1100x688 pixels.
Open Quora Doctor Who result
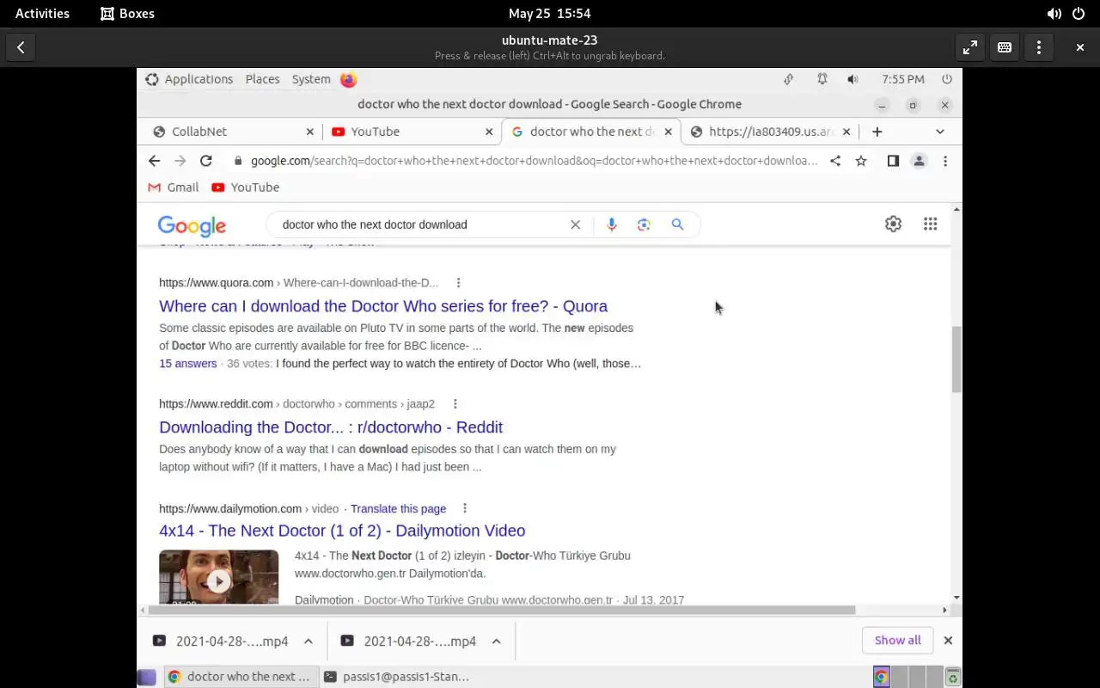point(383,306)
